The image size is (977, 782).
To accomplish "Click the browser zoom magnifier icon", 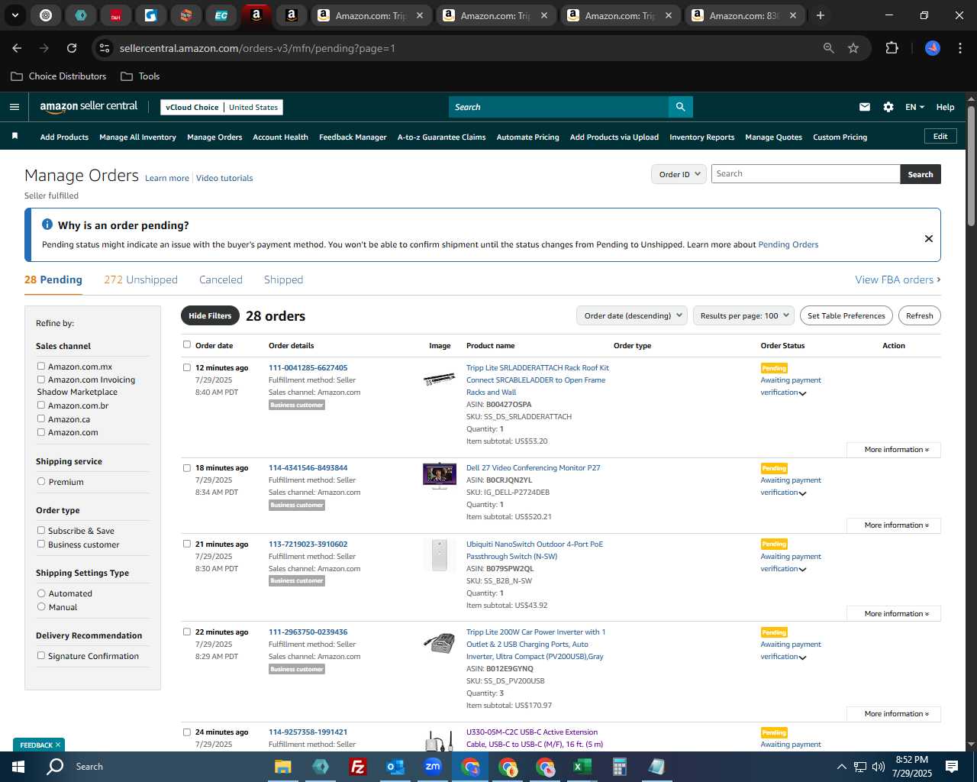I will click(x=829, y=48).
